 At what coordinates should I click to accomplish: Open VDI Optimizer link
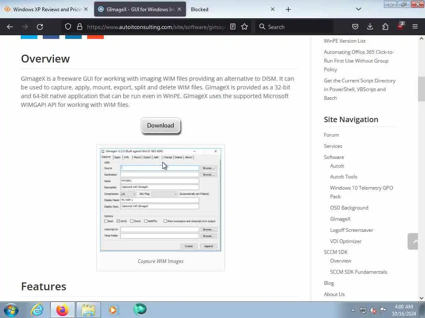346,241
